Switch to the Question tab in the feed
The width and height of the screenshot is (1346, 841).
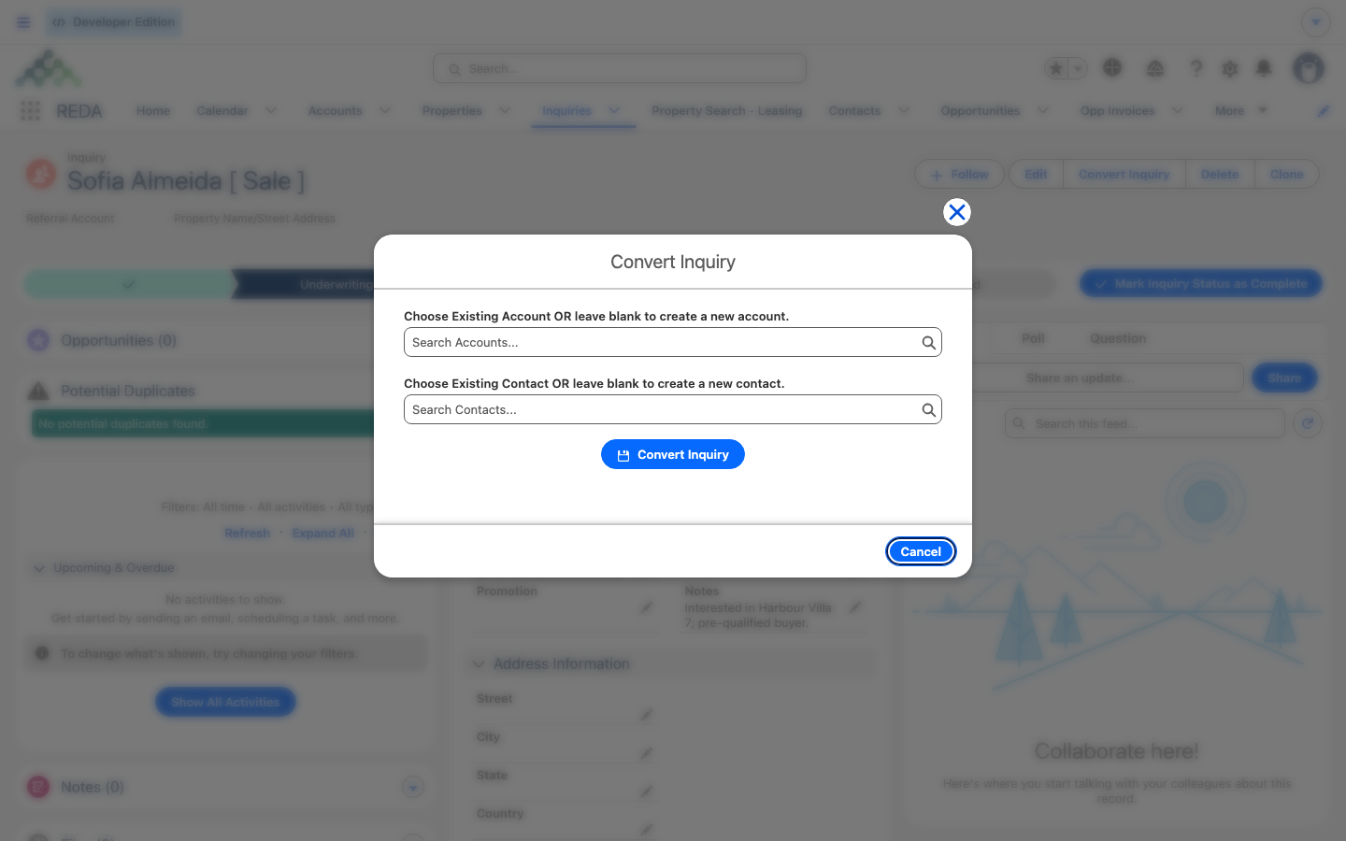click(1118, 338)
